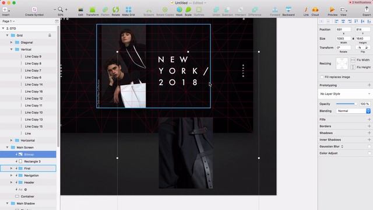Collapse the Vertical group
The image size is (373, 210).
click(11, 49)
